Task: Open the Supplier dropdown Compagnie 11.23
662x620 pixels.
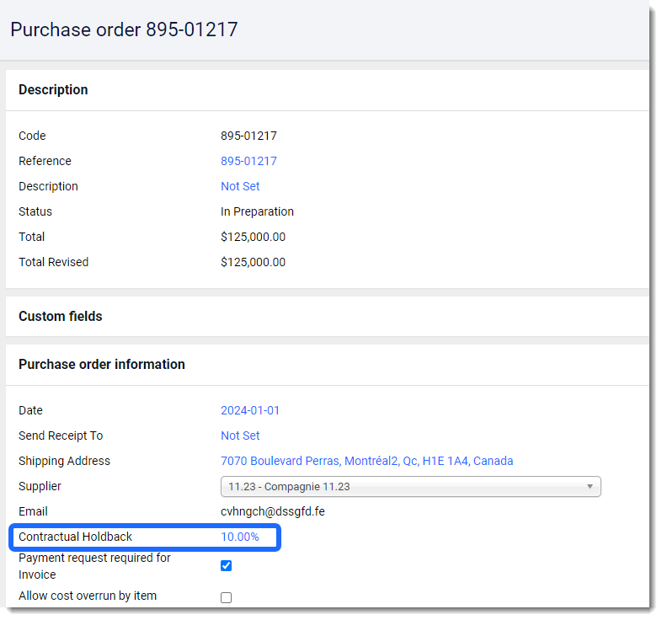Action: 410,487
